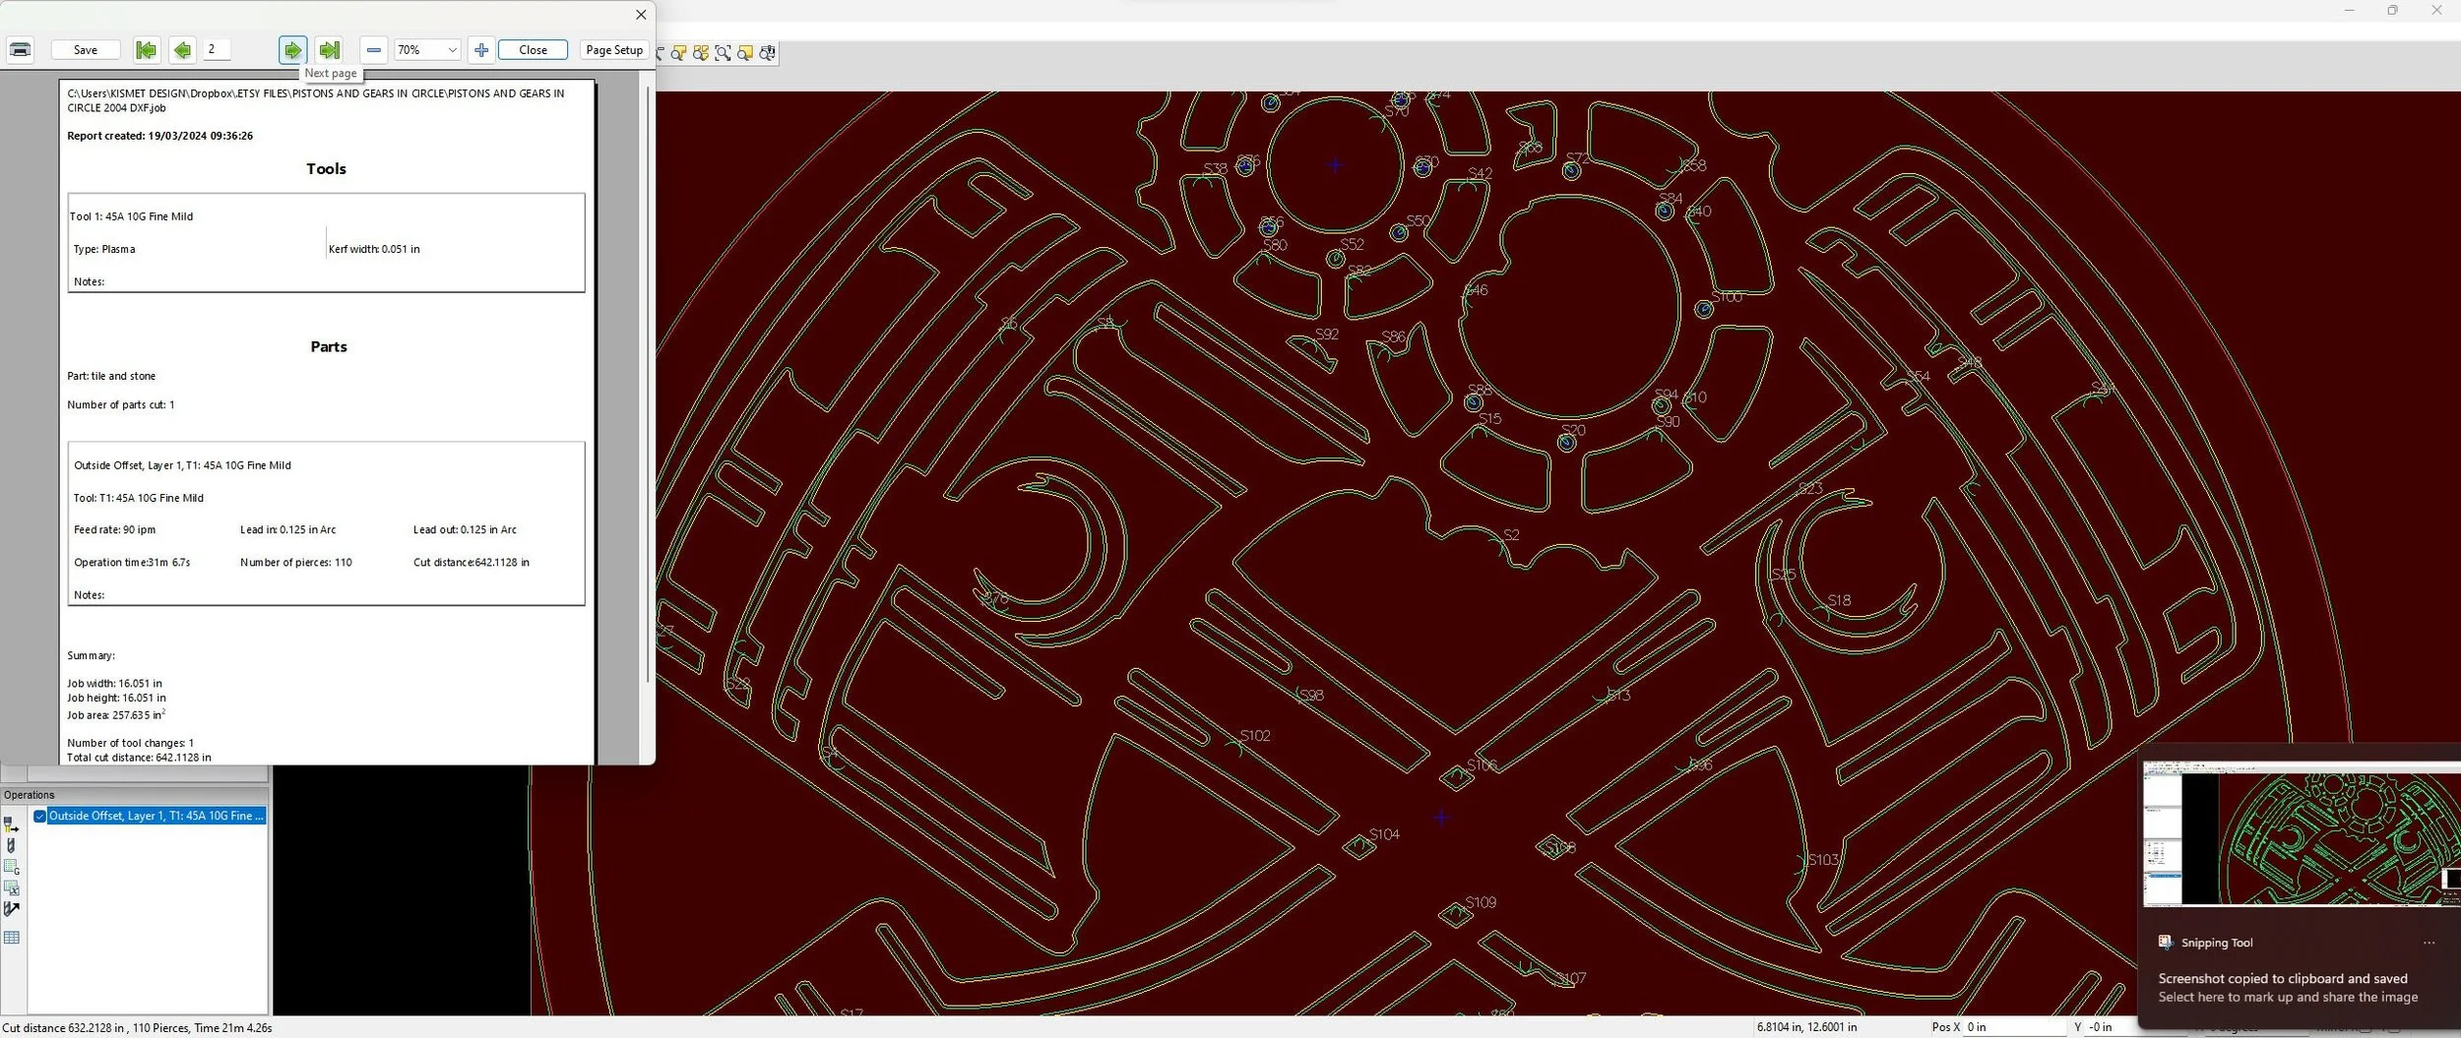Save the job report
This screenshot has width=2461, height=1038.
86,50
